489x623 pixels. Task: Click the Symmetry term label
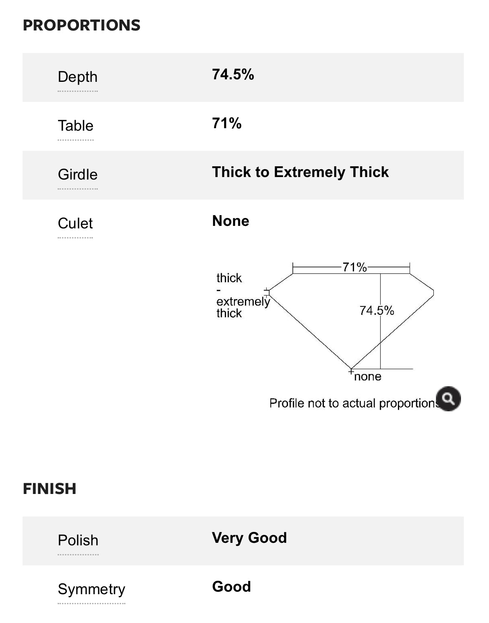pyautogui.click(x=92, y=590)
